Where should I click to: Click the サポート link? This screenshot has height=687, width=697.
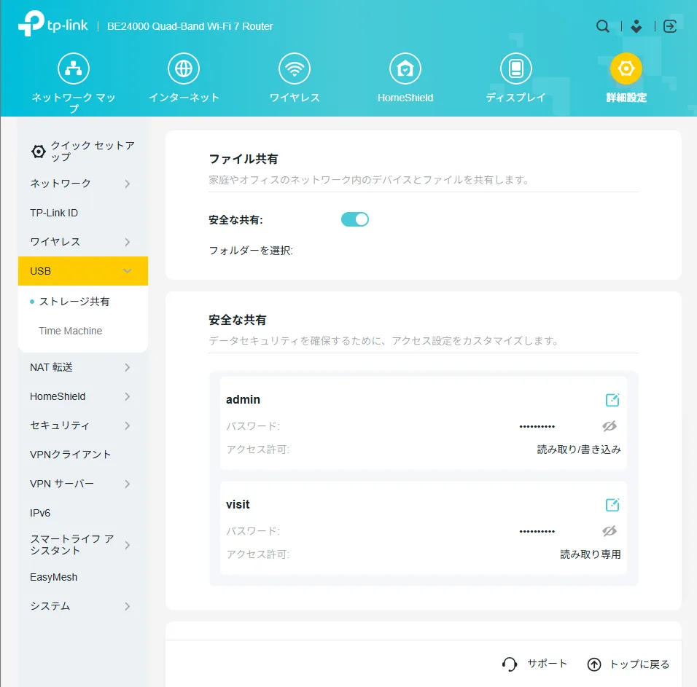548,664
